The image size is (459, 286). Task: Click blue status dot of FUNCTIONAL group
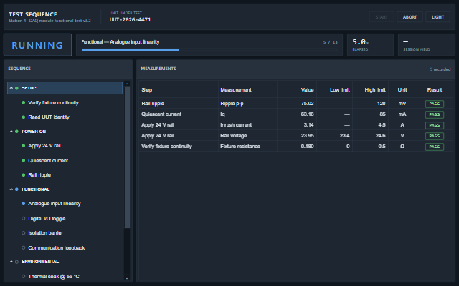[x=16, y=189]
